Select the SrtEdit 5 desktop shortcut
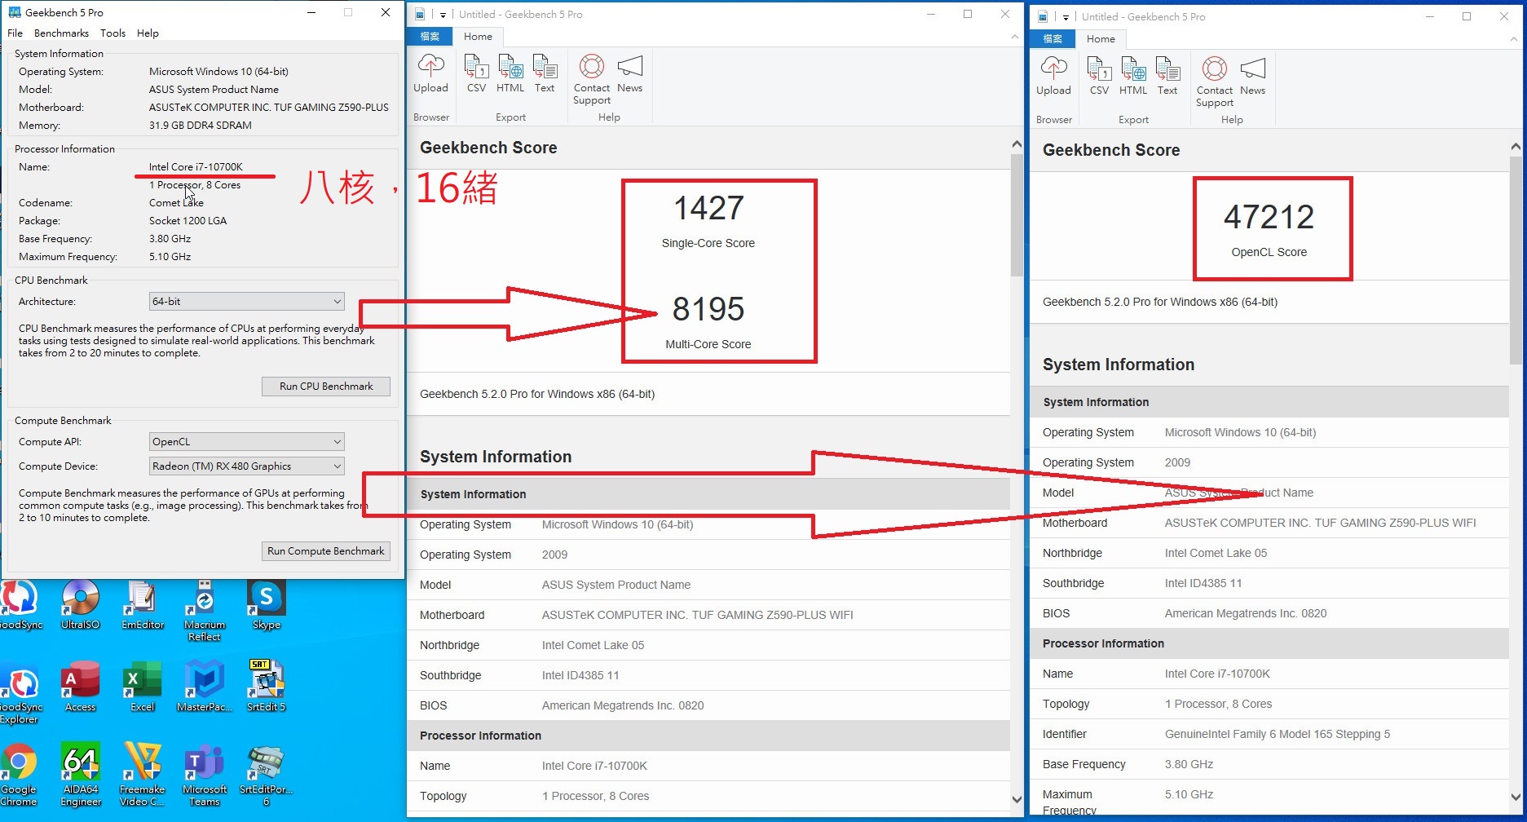This screenshot has width=1527, height=822. pos(267,687)
